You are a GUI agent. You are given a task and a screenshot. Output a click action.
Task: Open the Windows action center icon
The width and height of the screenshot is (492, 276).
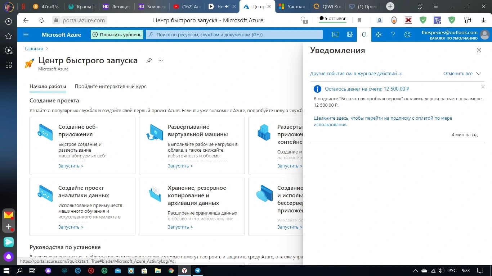pos(480,271)
